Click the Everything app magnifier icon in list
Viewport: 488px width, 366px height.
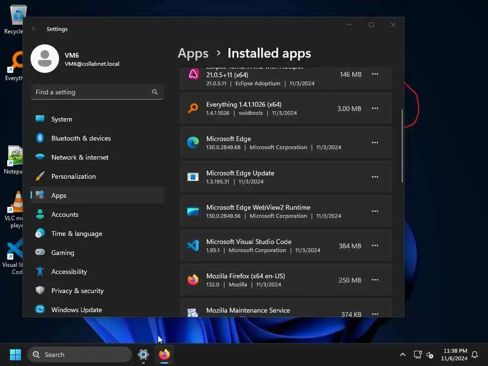click(193, 108)
